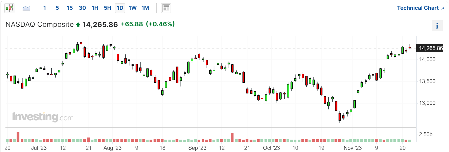Click the Nov '23 date label
This screenshot has width=449, height=152.
(353, 148)
